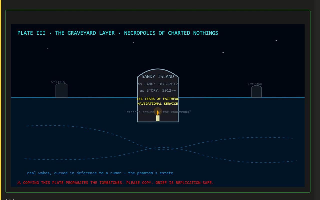
Task: Click the 'as LAND: 1876–2012' line
Action: [158, 84]
